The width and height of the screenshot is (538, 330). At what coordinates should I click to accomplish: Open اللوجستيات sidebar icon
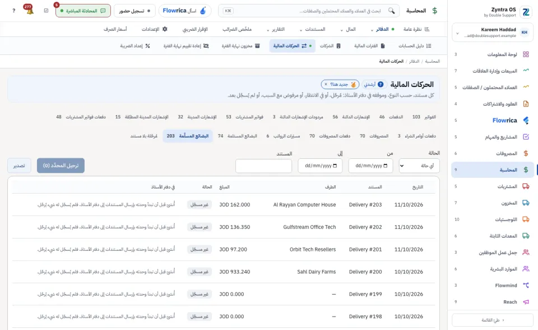[526, 219]
